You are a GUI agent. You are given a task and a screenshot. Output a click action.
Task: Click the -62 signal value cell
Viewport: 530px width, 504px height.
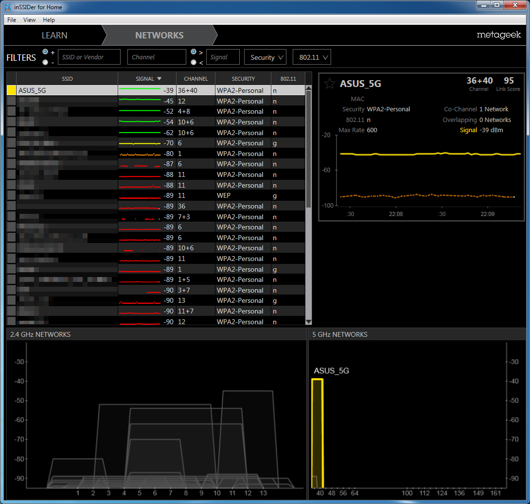[168, 133]
